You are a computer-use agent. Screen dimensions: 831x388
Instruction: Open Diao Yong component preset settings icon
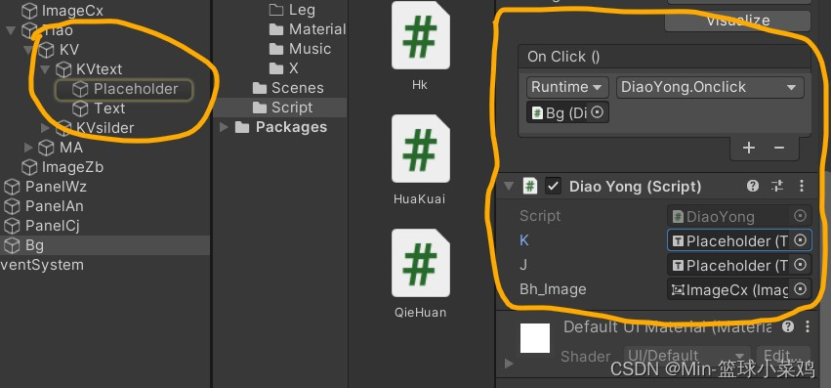[x=777, y=186]
